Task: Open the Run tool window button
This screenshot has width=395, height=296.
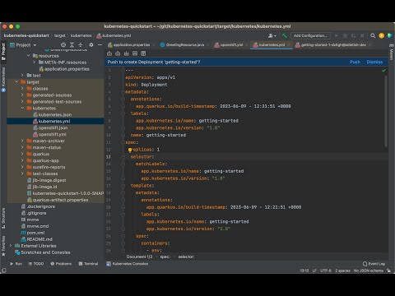Action: pyautogui.click(x=16, y=264)
